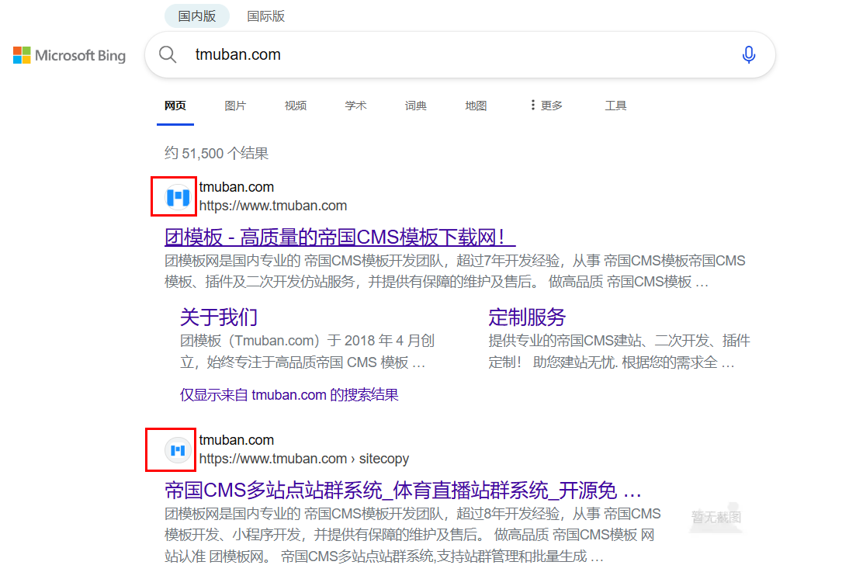Open the 学术 tab

tap(355, 106)
